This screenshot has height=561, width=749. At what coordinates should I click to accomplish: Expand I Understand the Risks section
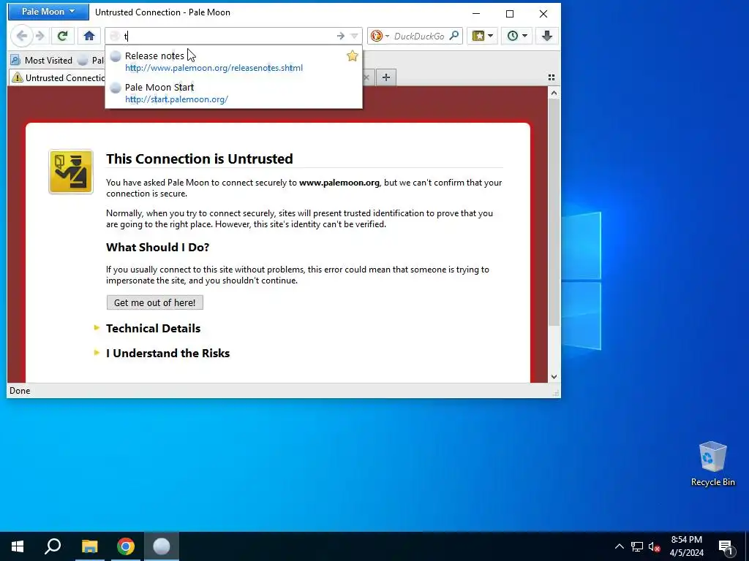168,353
